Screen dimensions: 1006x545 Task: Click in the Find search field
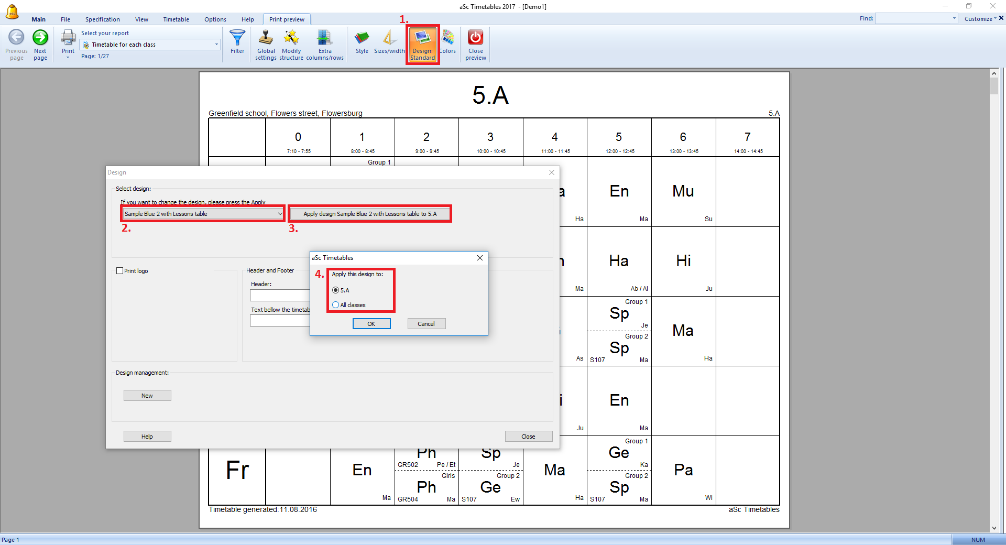click(x=913, y=19)
